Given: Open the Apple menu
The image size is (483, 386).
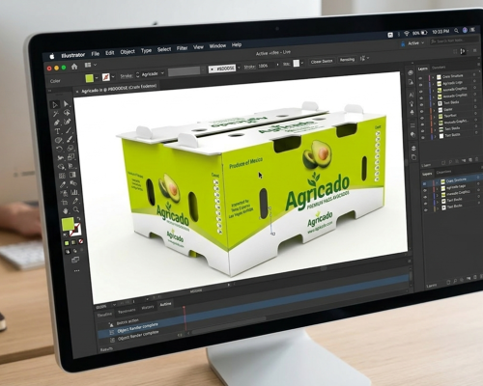Looking at the screenshot, I should [52, 57].
